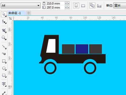Select the Crop tool
Viewport: 126px width, 95px height.
[x=4, y=31]
